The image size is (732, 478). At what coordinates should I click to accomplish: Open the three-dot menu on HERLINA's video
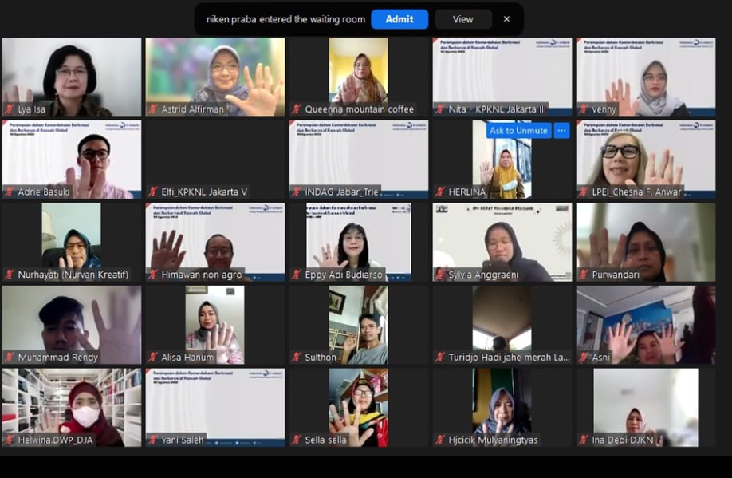click(561, 130)
